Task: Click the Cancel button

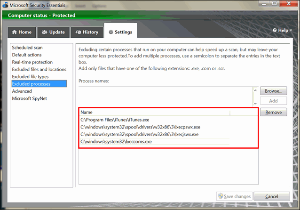Action: click(x=272, y=196)
